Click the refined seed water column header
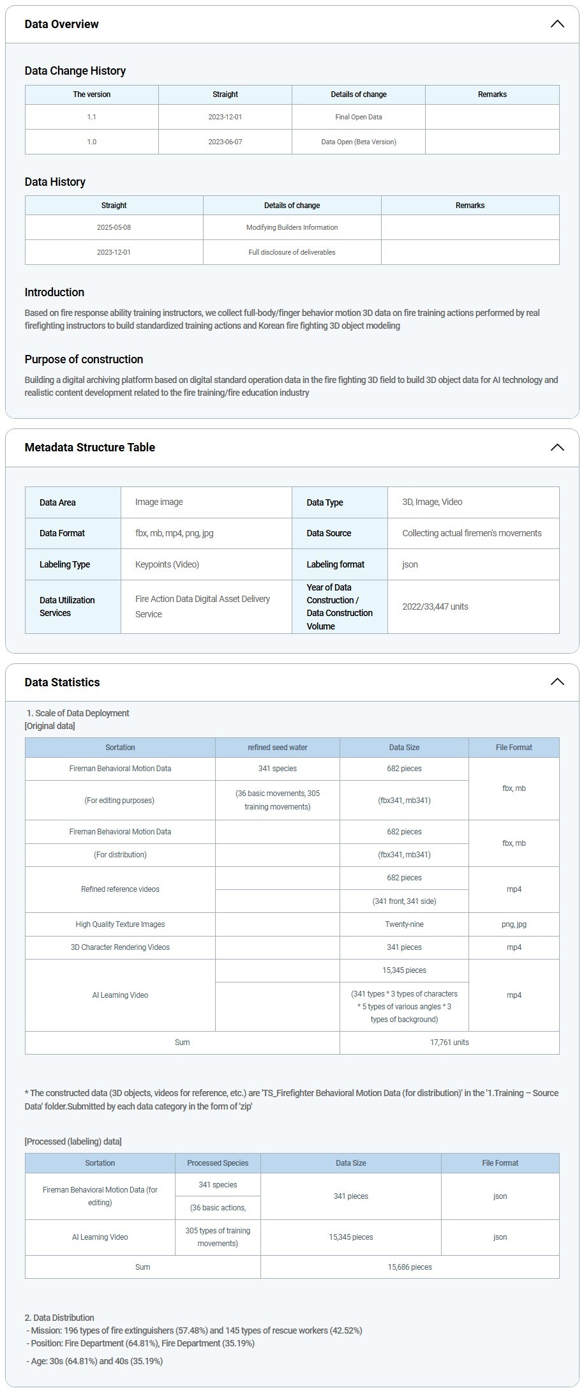Viewport: 584px width, 1393px height. click(x=277, y=748)
